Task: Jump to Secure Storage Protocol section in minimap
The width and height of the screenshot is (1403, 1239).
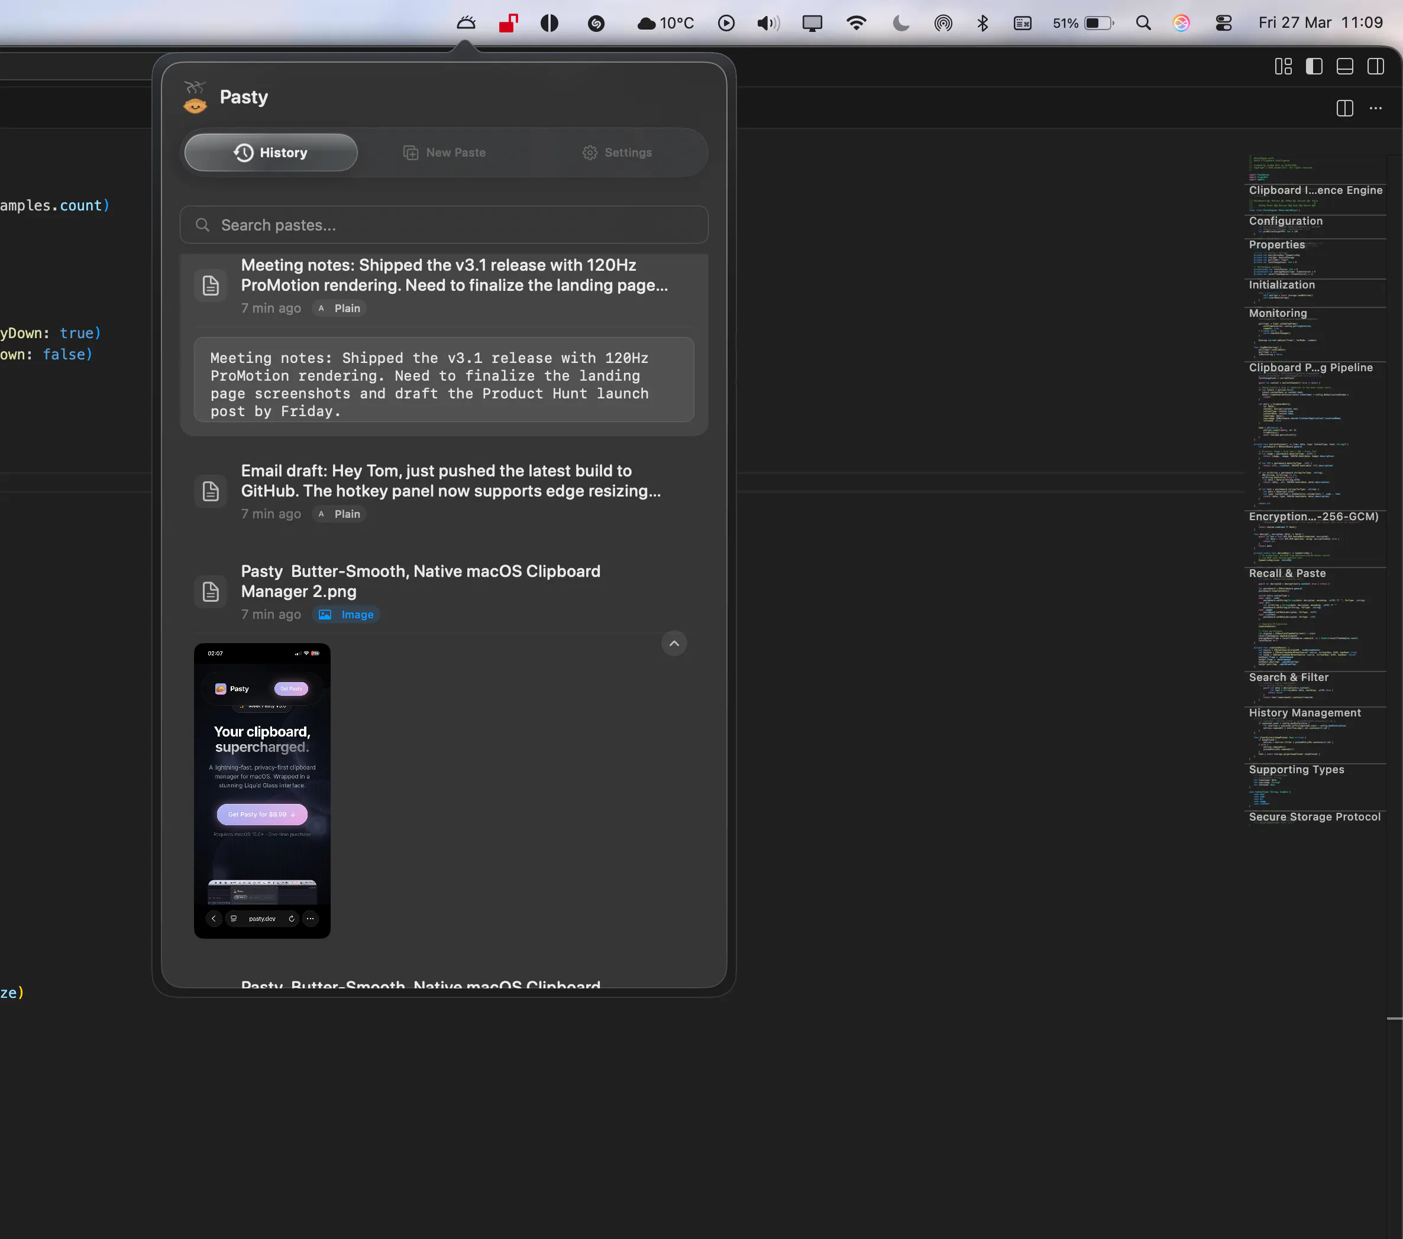Action: coord(1314,817)
